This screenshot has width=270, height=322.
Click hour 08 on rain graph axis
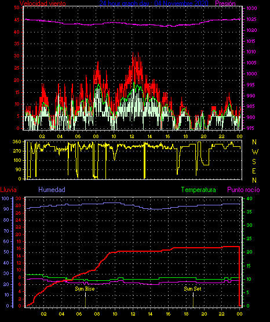pyautogui.click(x=97, y=314)
